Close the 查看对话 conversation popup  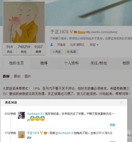coord(121,102)
